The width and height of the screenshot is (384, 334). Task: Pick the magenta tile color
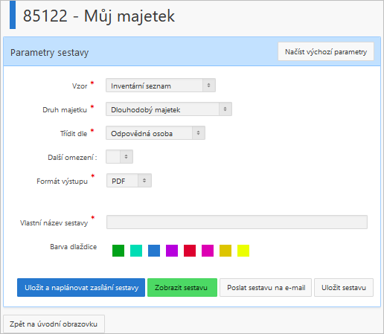[x=208, y=251]
